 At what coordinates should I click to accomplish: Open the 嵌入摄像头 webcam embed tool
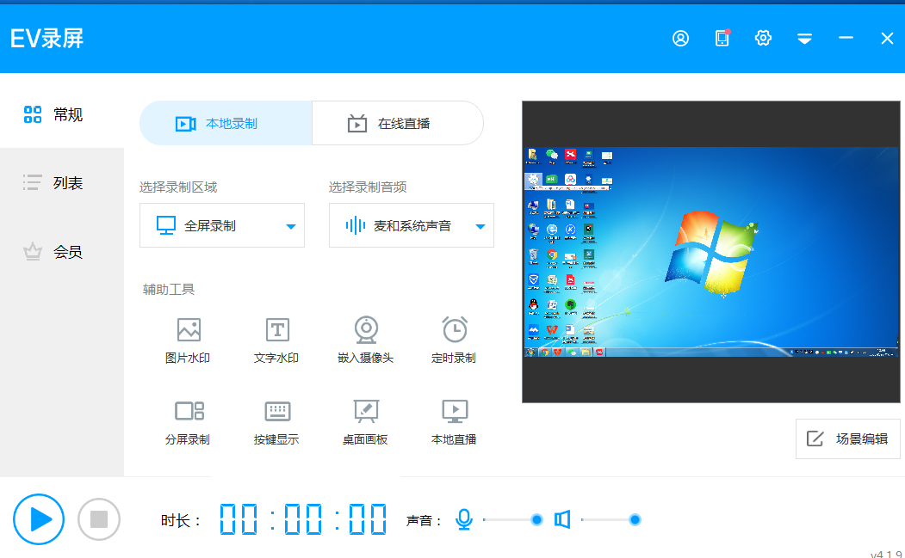pos(365,340)
